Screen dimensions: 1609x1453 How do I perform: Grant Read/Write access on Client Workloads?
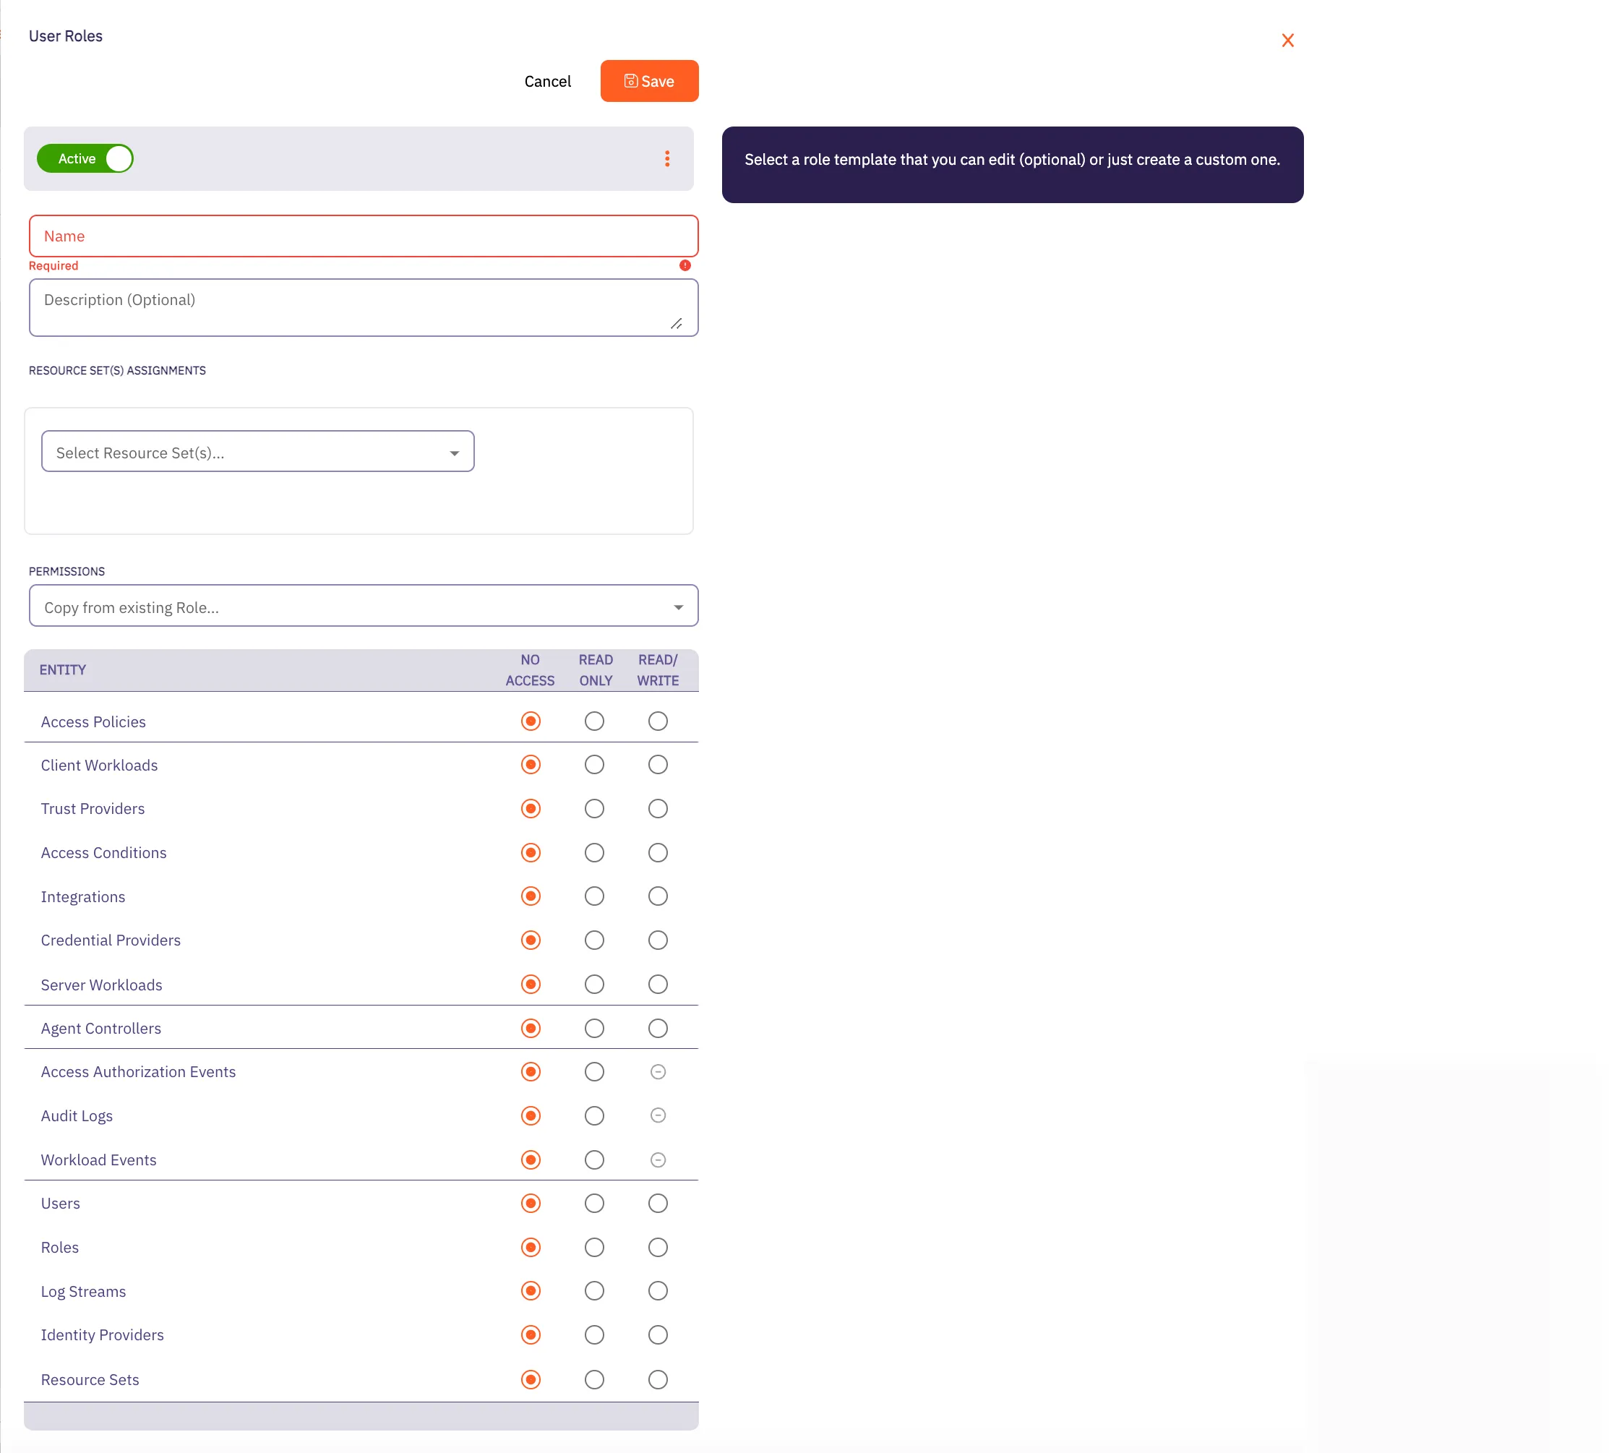pyautogui.click(x=657, y=764)
